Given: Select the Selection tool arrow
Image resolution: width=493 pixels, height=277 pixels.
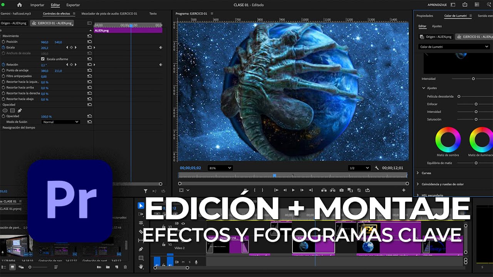Looking at the screenshot, I should 141,206.
